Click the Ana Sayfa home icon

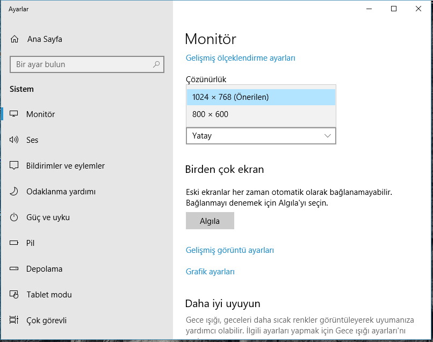tap(15, 39)
